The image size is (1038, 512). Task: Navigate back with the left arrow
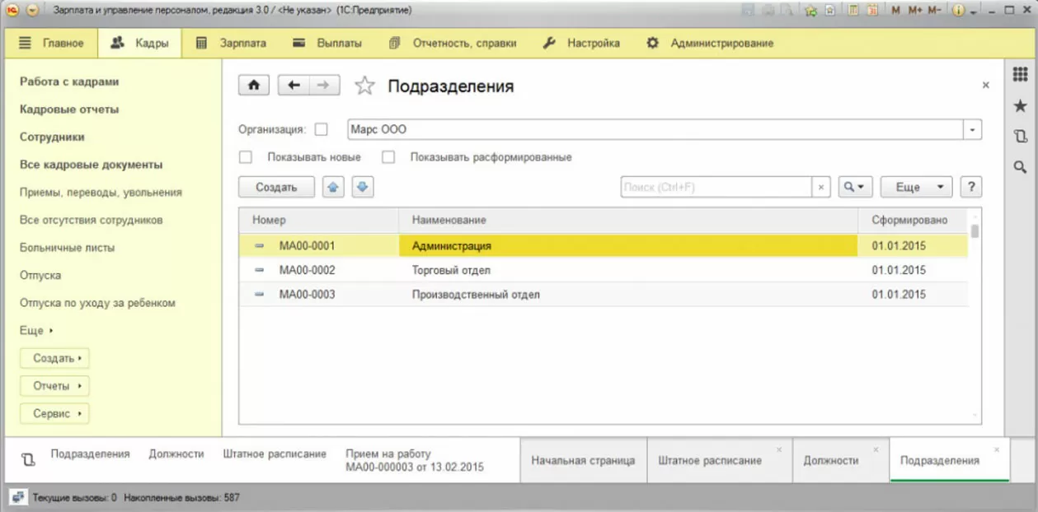click(x=294, y=86)
